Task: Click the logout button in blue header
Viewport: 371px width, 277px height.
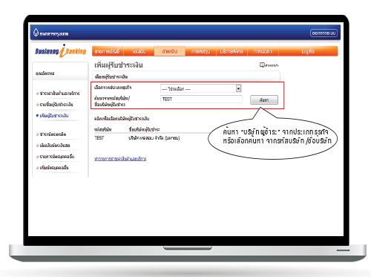Action: coord(324,33)
